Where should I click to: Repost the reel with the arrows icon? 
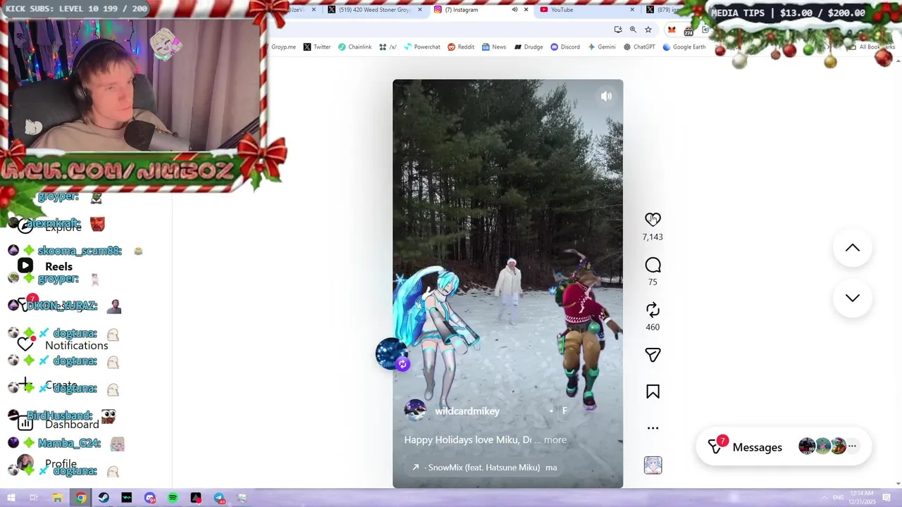tap(653, 310)
